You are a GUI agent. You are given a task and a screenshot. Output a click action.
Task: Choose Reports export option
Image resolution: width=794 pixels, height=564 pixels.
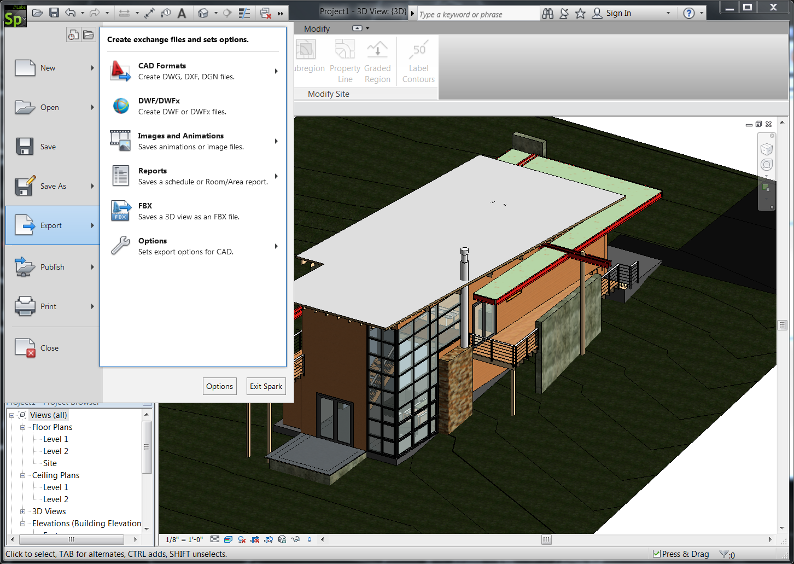194,176
